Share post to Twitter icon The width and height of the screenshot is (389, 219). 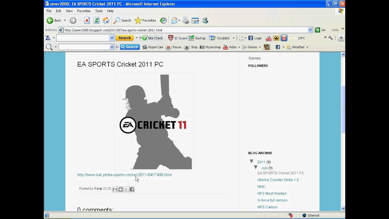tap(126, 189)
